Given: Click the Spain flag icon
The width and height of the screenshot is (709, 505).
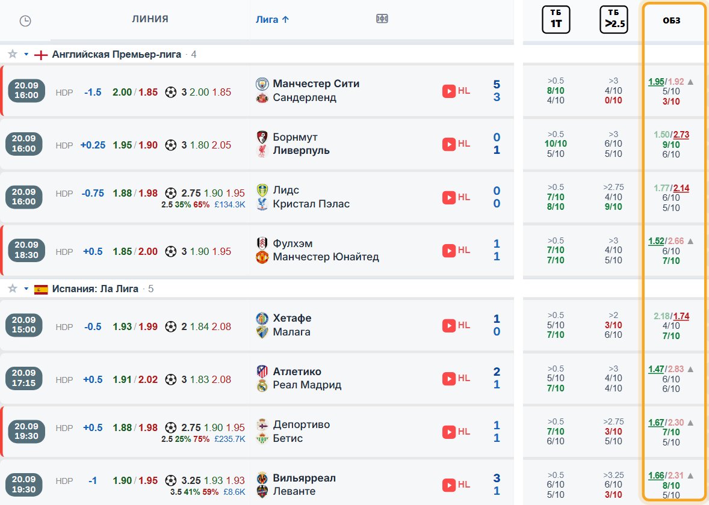Looking at the screenshot, I should pyautogui.click(x=41, y=290).
